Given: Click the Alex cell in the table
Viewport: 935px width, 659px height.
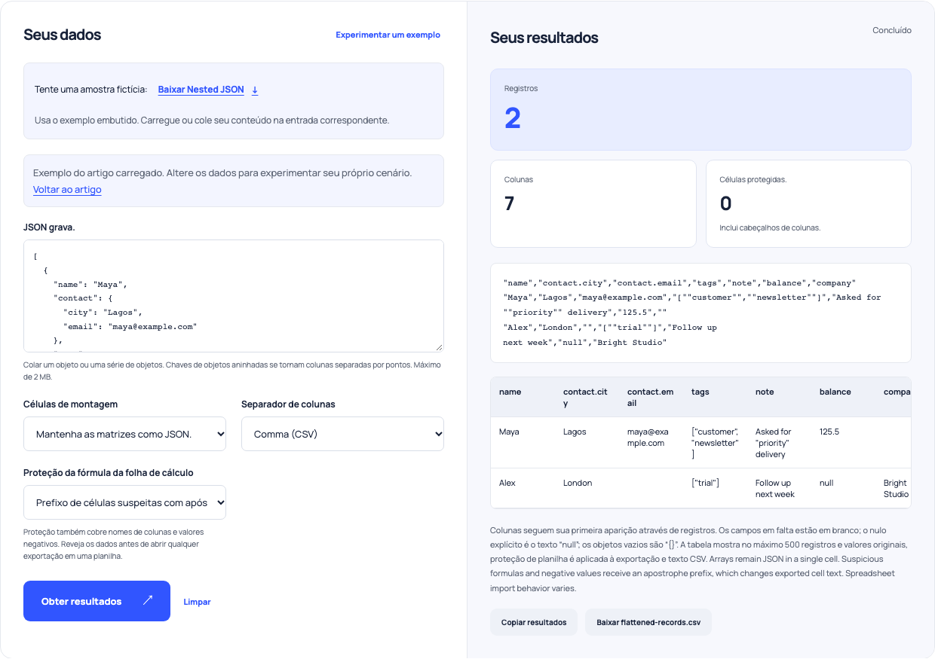Looking at the screenshot, I should point(522,488).
